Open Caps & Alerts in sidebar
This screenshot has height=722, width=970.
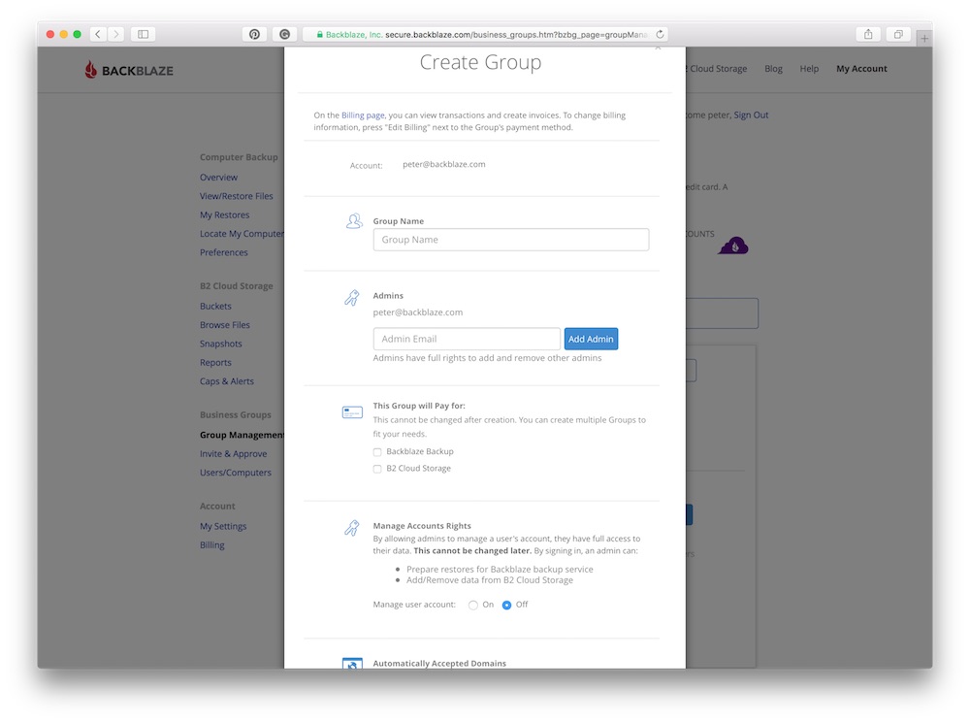(x=226, y=381)
